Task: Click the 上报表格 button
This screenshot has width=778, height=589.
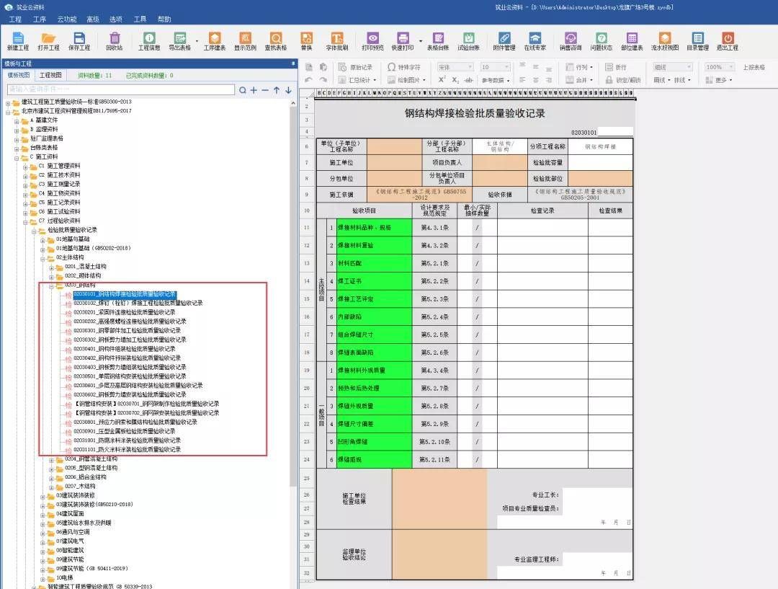Action: coord(754,67)
